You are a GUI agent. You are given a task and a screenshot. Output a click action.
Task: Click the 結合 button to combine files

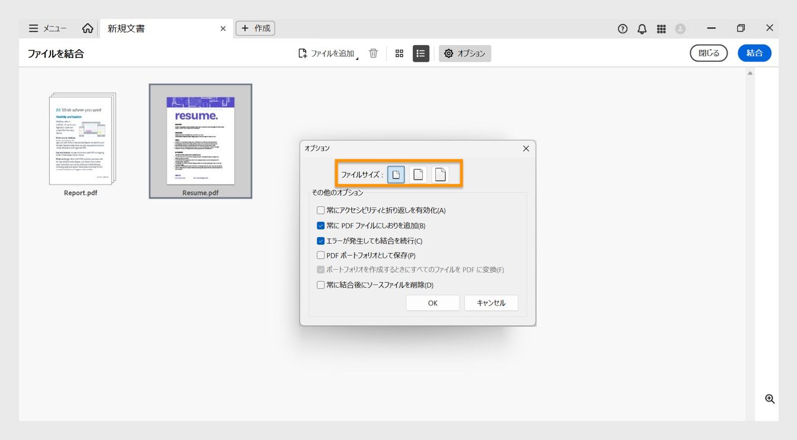754,53
